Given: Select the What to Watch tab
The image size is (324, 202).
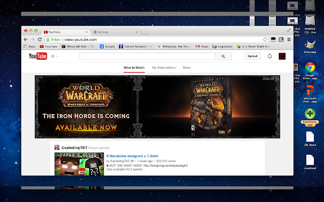Looking at the screenshot, I should click(x=134, y=68).
